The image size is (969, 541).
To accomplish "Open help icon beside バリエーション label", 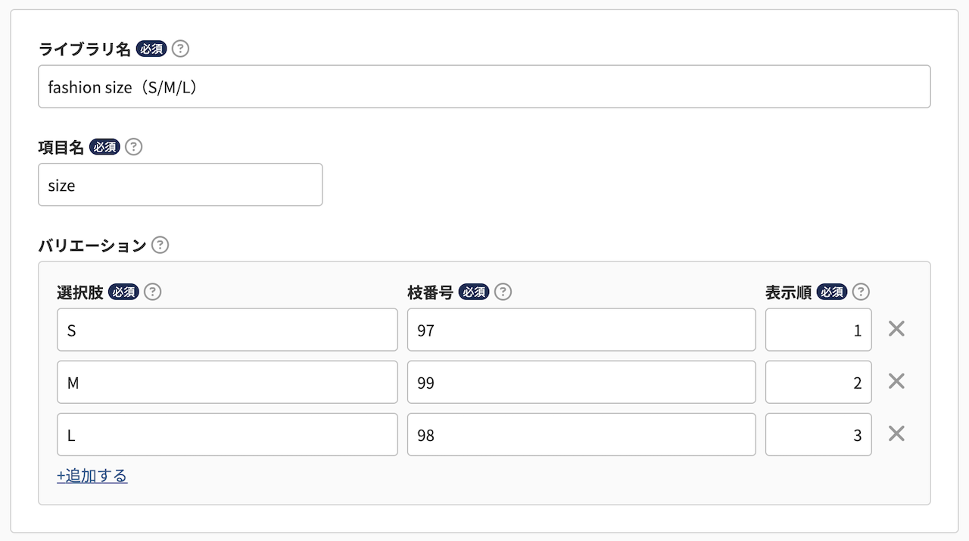I will 160,245.
